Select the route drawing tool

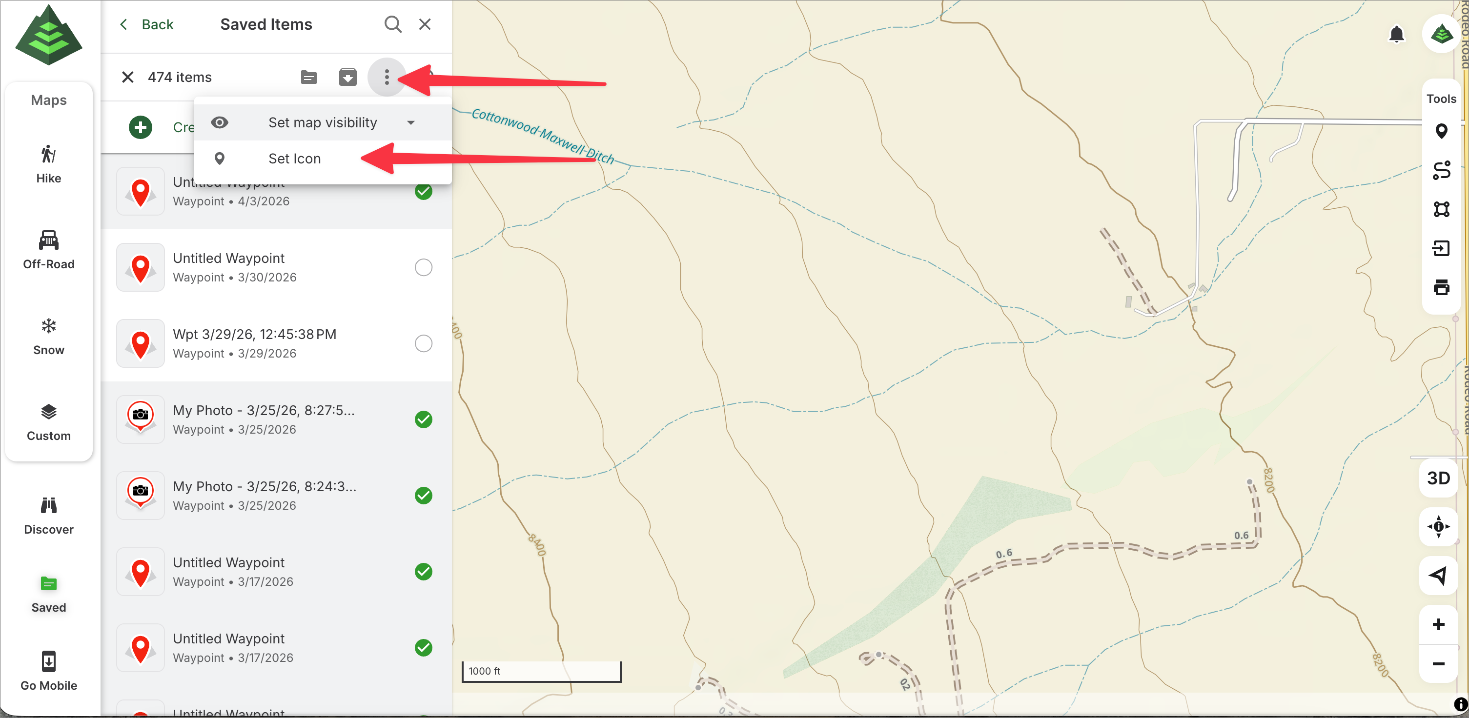[x=1441, y=170]
